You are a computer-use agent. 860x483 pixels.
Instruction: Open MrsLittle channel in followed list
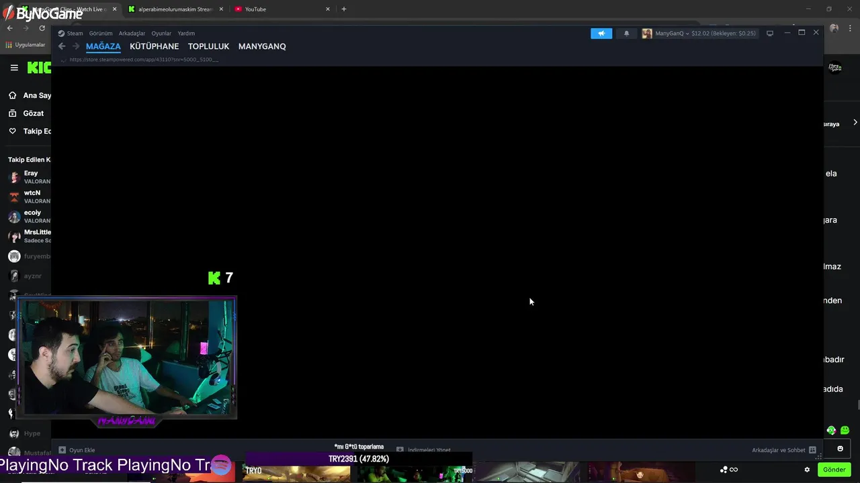pyautogui.click(x=29, y=236)
